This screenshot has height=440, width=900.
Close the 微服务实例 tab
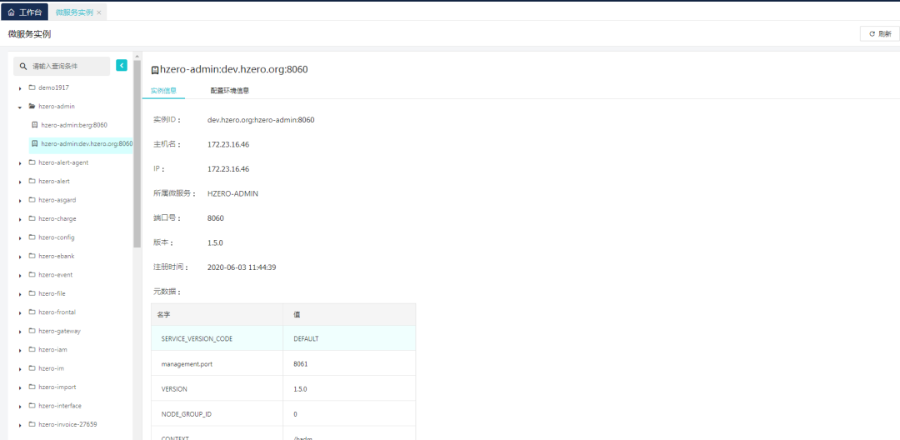click(99, 12)
